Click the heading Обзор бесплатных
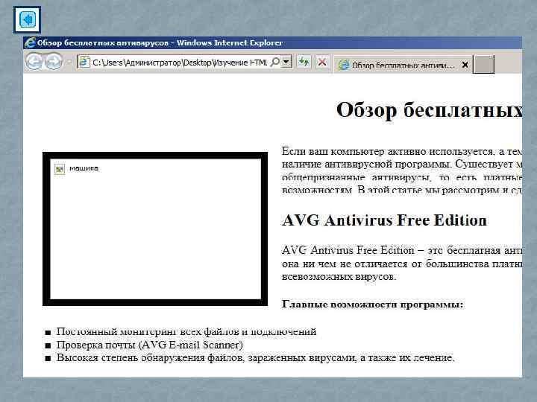Image resolution: width=537 pixels, height=402 pixels. pos(429,110)
